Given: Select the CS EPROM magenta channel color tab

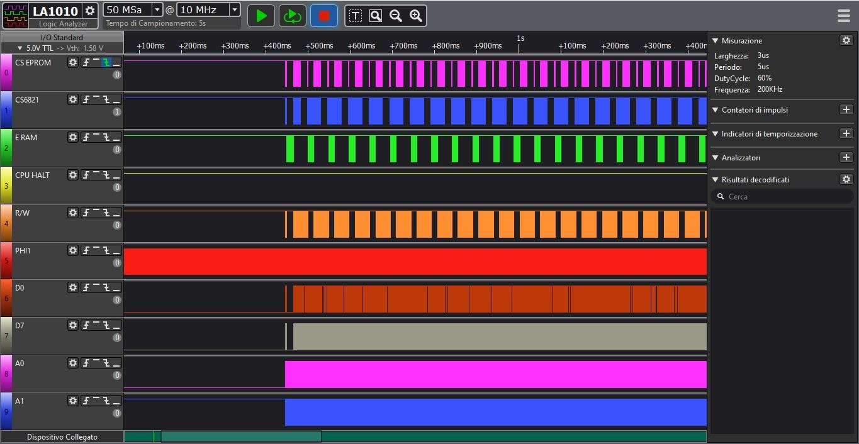Looking at the screenshot, I should click(6, 72).
